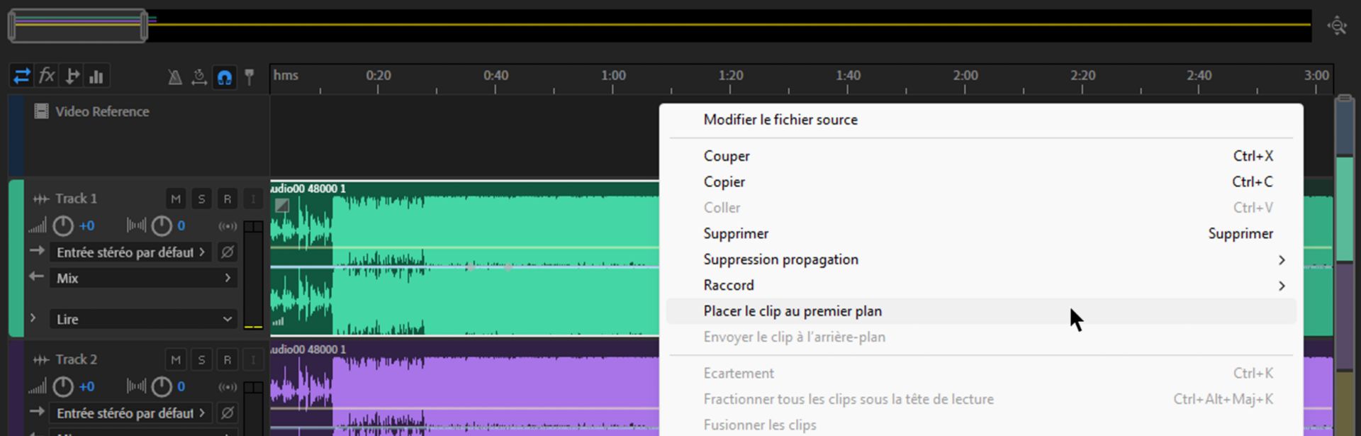1361x436 pixels.
Task: Click Track 1 stereo pan icon
Action: [x=136, y=226]
